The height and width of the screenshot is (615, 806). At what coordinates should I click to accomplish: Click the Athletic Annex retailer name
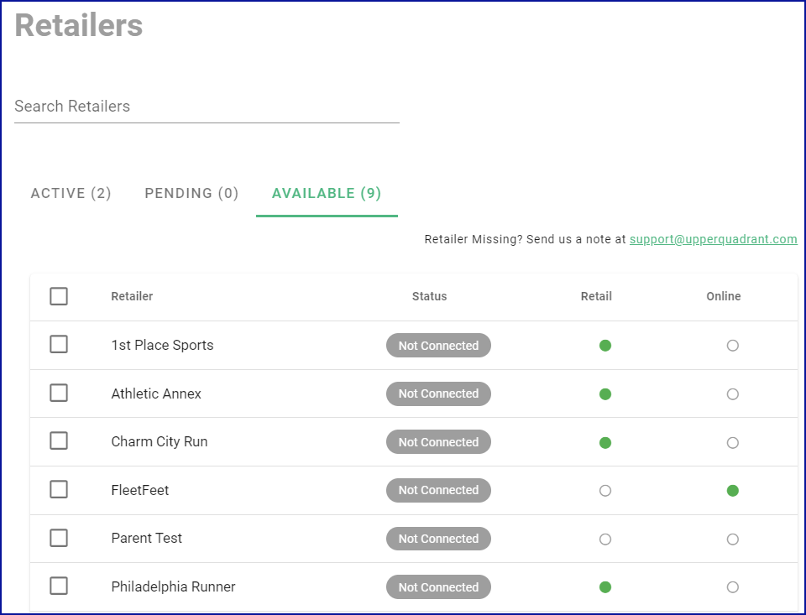coord(156,393)
